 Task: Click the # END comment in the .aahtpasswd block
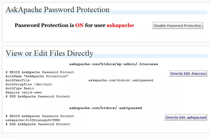click(x=38, y=124)
